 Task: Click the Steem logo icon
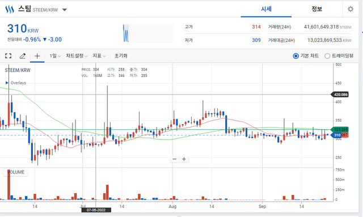coord(10,10)
